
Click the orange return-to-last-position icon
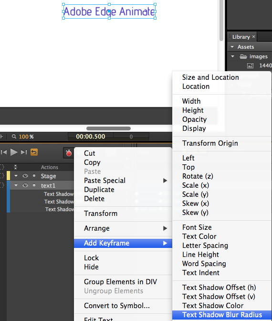tap(34, 152)
